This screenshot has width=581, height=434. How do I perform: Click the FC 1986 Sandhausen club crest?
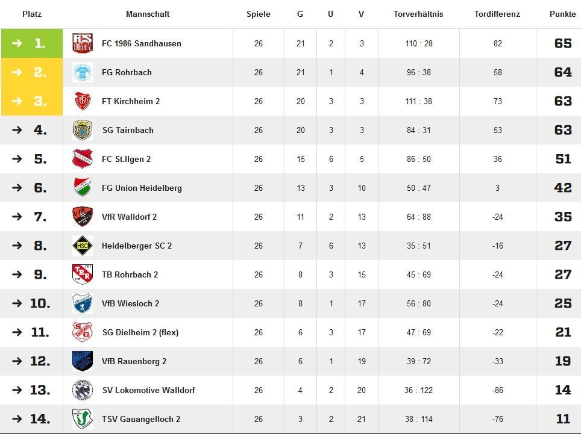(82, 43)
